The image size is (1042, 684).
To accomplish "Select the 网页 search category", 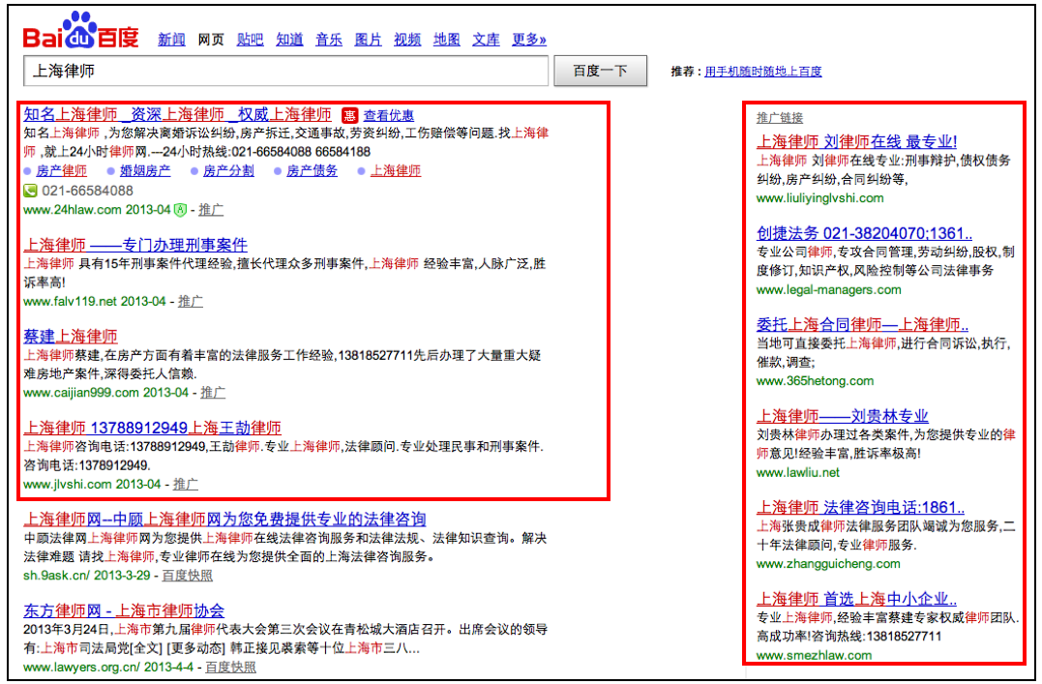I will (211, 40).
